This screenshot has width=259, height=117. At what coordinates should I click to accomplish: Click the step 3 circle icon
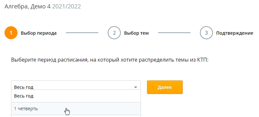[206, 33]
